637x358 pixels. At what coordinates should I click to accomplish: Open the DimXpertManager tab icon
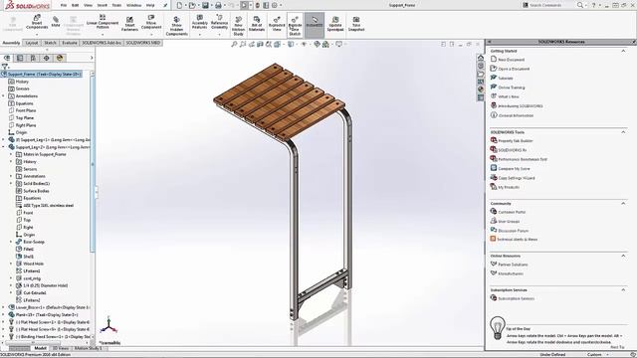click(x=47, y=58)
